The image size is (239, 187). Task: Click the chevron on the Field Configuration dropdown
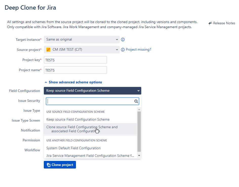(x=138, y=90)
